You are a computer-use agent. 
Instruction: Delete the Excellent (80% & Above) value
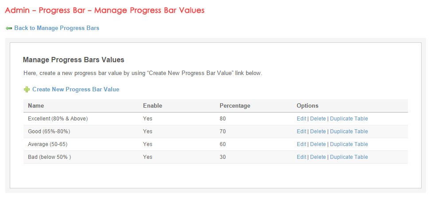click(318, 119)
